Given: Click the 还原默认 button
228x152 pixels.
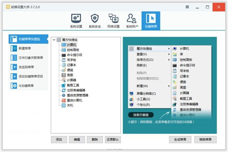Looking at the screenshot, I should pyautogui.click(x=112, y=139).
